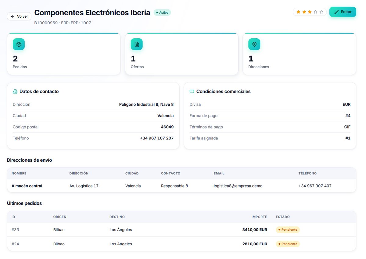The width and height of the screenshot is (366, 259).
Task: Select the first rating star
Action: [298, 12]
